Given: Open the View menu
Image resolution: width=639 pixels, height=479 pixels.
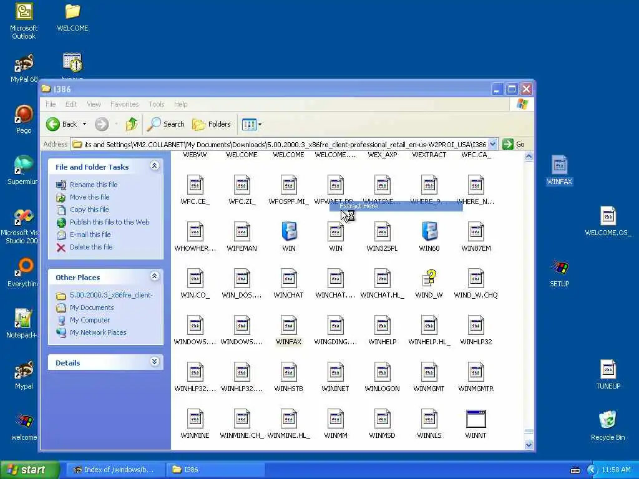Looking at the screenshot, I should [94, 104].
